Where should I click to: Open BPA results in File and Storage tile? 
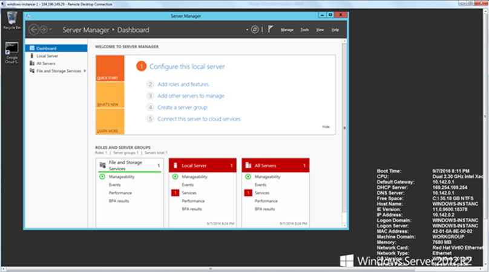pyautogui.click(x=119, y=201)
